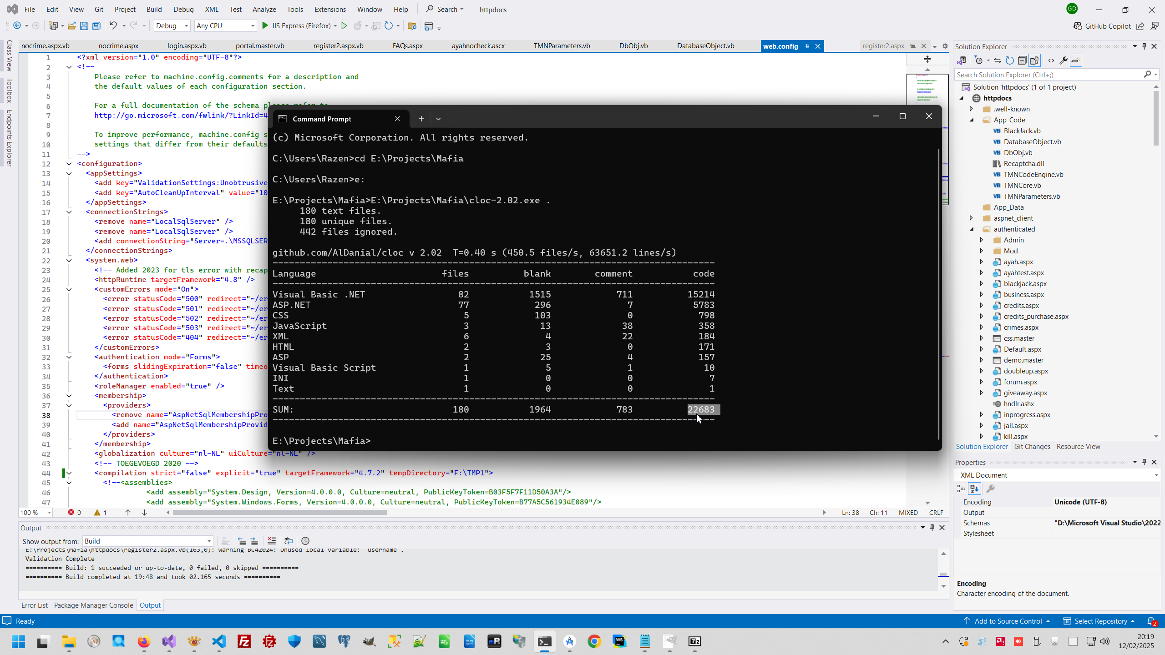Toggle Show All Files in Solution Explorer
Viewport: 1165px width, 655px height.
pyautogui.click(x=1034, y=60)
